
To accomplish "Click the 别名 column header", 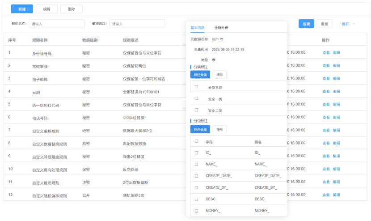I will (x=258, y=142).
